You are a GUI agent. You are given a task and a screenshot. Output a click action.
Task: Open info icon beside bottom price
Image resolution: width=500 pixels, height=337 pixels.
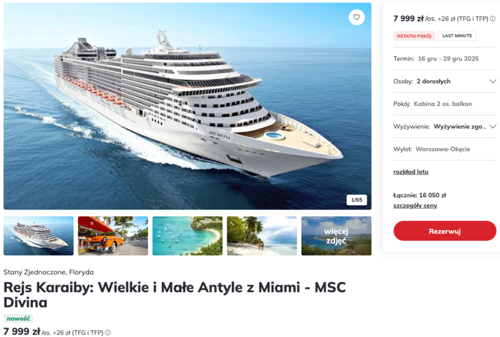coord(107,333)
